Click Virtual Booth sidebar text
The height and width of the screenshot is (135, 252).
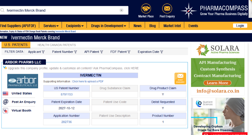(x=21, y=110)
